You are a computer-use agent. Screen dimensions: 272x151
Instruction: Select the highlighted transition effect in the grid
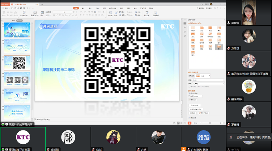(218, 47)
